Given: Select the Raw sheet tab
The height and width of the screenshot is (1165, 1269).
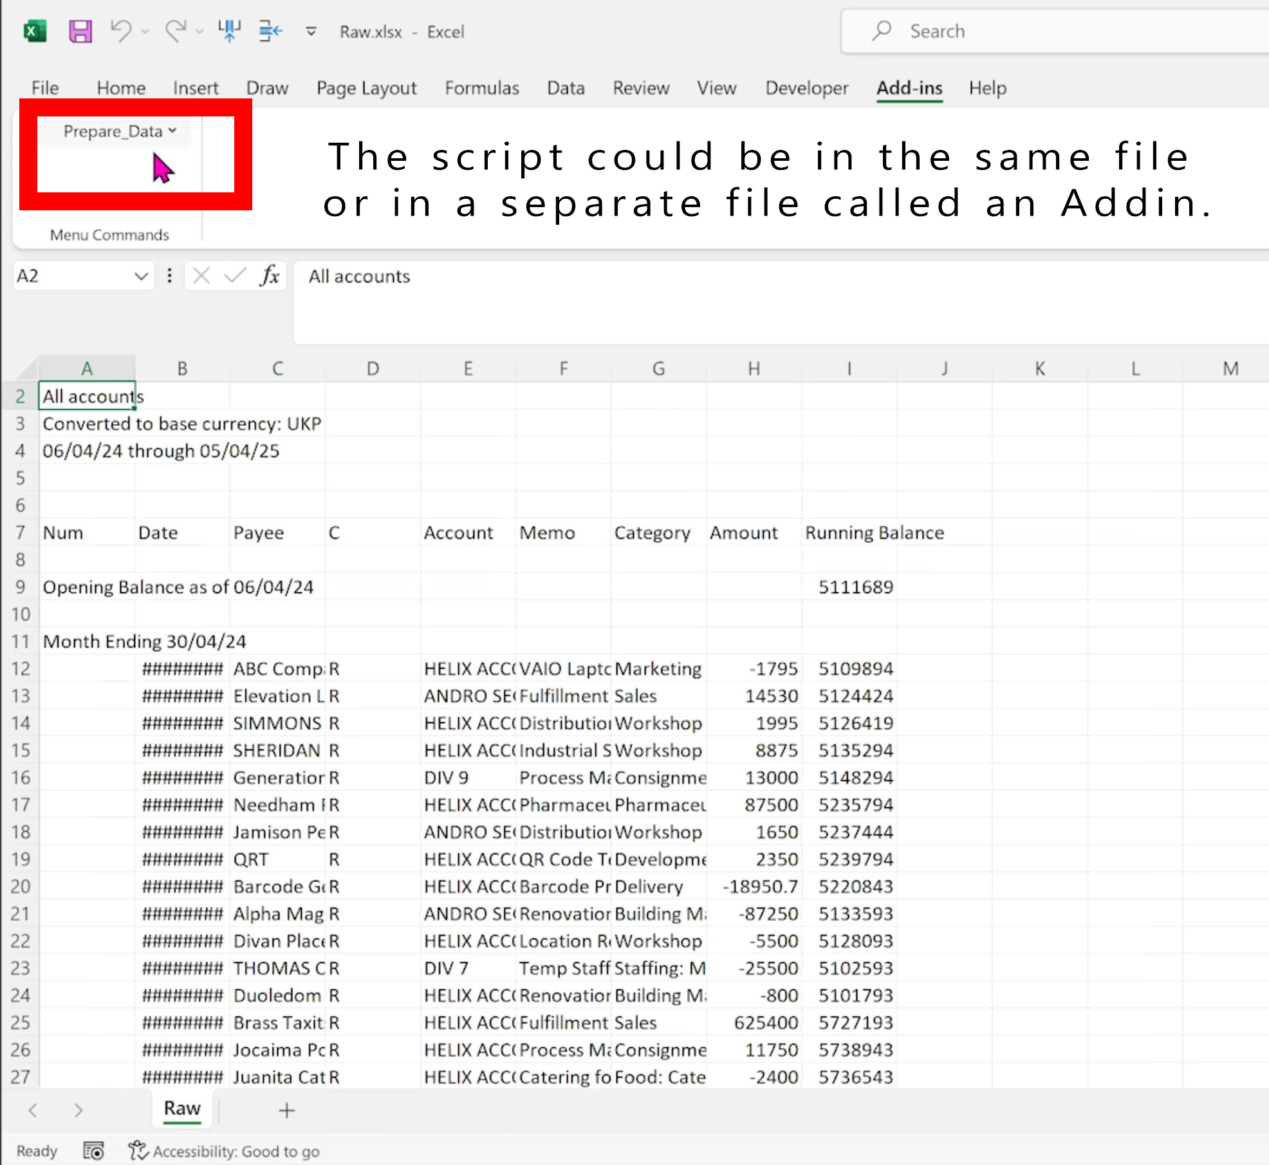Looking at the screenshot, I should click(182, 1109).
